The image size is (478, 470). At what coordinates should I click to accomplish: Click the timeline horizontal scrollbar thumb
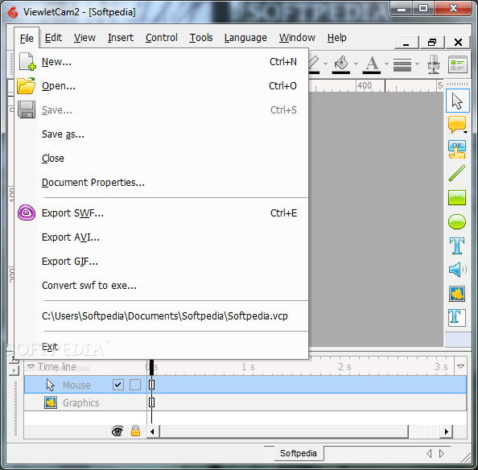284,431
